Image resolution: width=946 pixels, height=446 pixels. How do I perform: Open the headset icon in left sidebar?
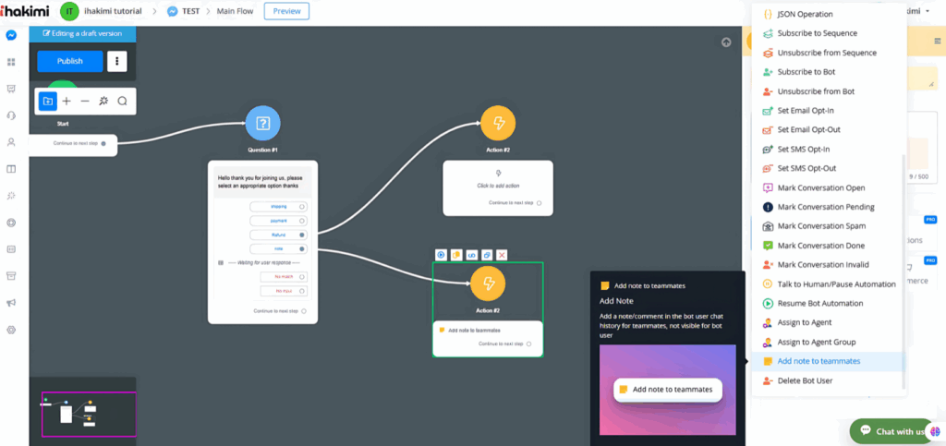(11, 115)
